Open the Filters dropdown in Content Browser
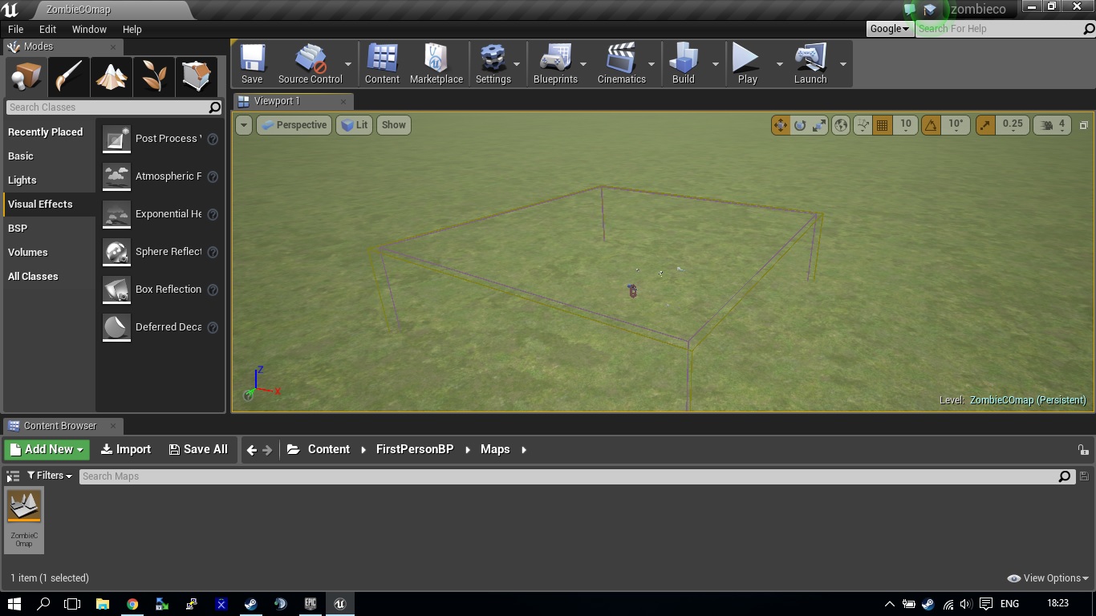 pos(50,476)
